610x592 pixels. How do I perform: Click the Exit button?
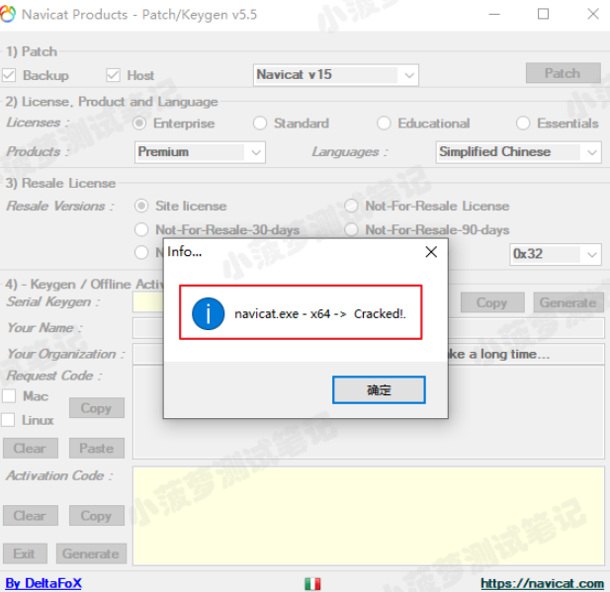(x=25, y=553)
